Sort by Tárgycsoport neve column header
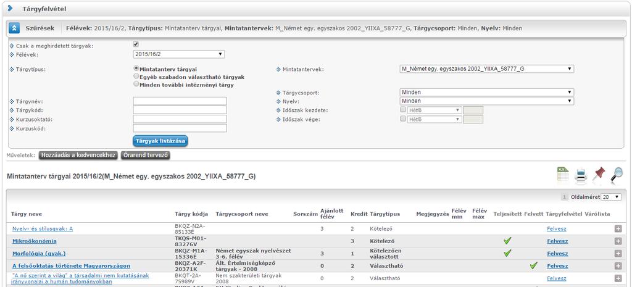Image resolution: width=632 pixels, height=287 pixels. pyautogui.click(x=242, y=214)
